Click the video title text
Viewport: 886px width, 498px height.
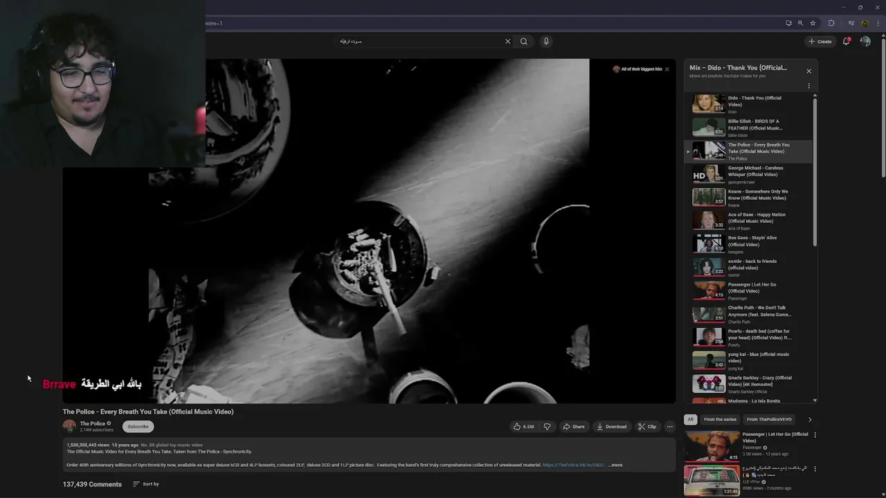click(148, 412)
